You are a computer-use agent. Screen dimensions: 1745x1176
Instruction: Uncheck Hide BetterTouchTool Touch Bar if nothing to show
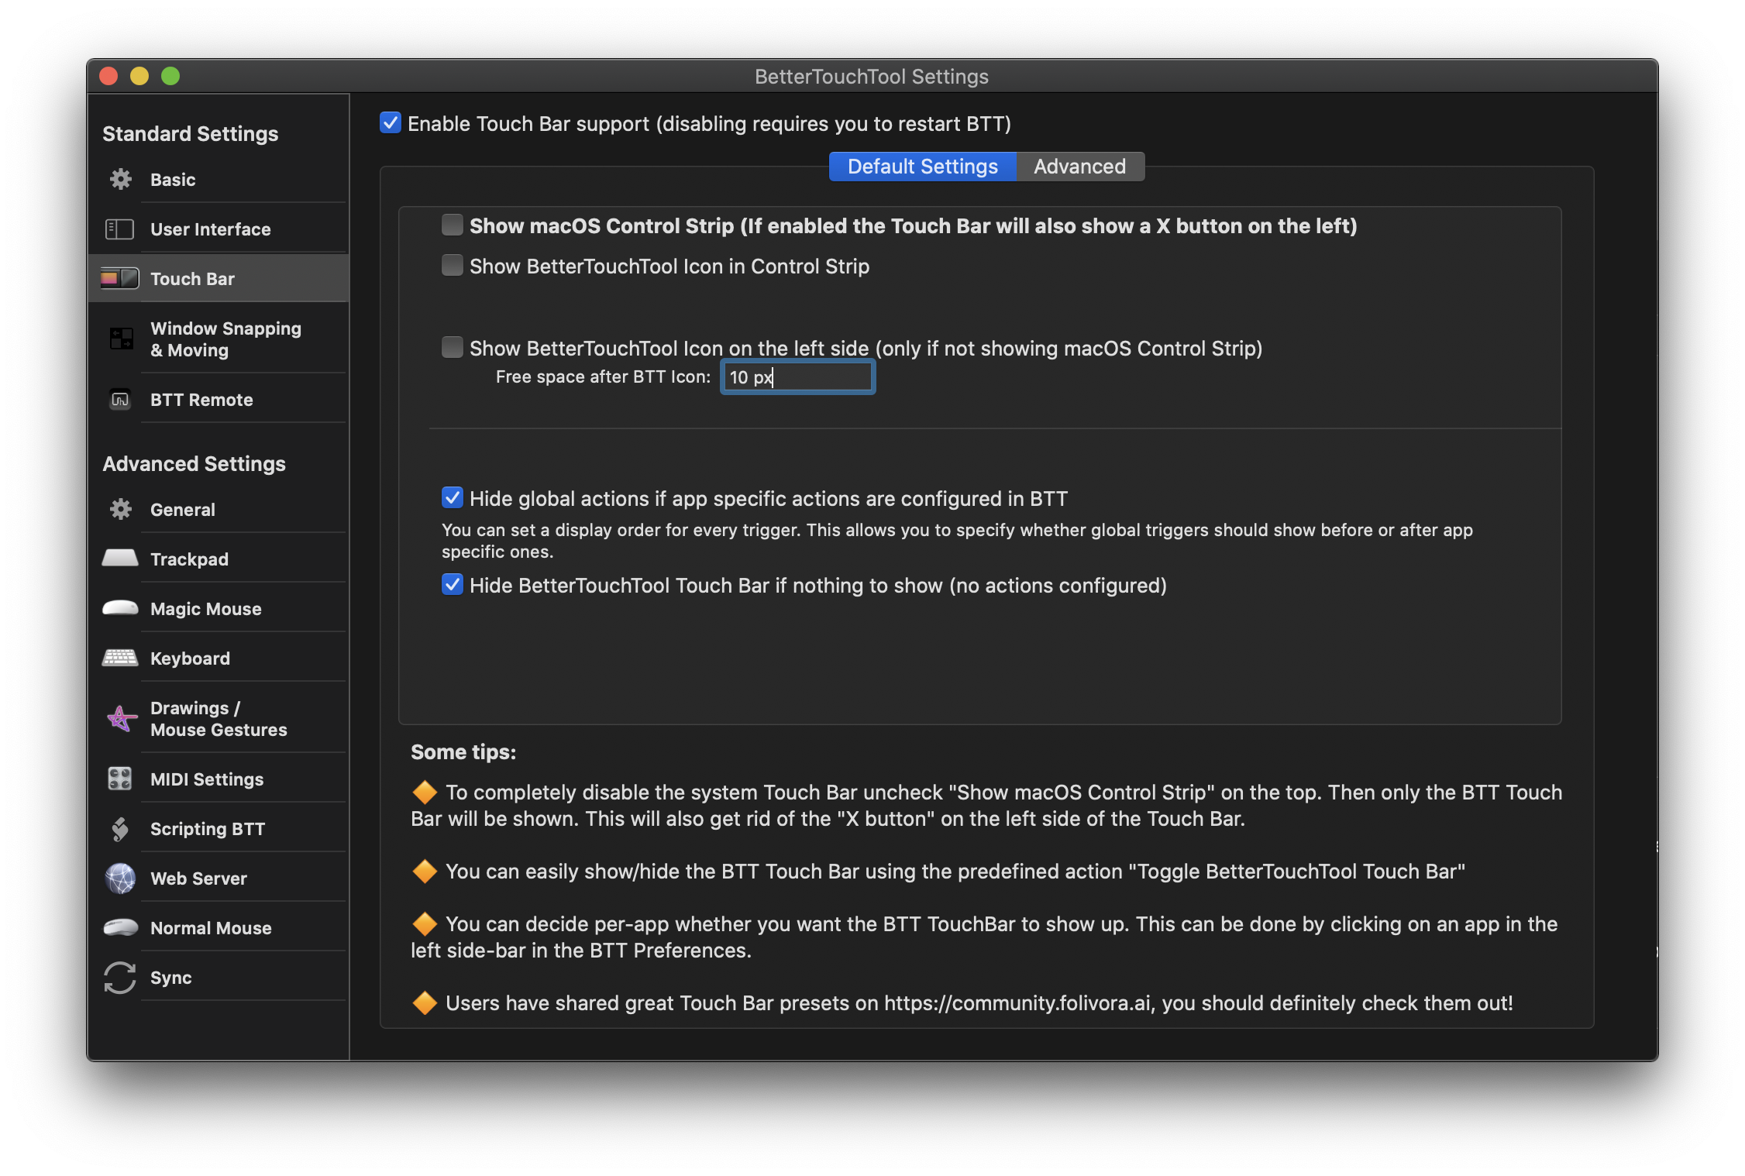click(453, 585)
